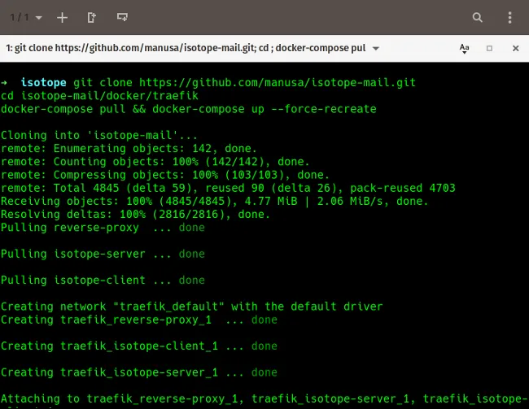
Task: Click the 'Receiving objects' progress line
Action: click(x=215, y=201)
